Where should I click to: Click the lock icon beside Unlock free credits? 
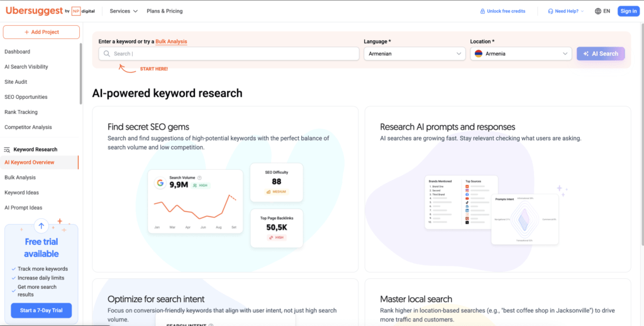pos(482,11)
